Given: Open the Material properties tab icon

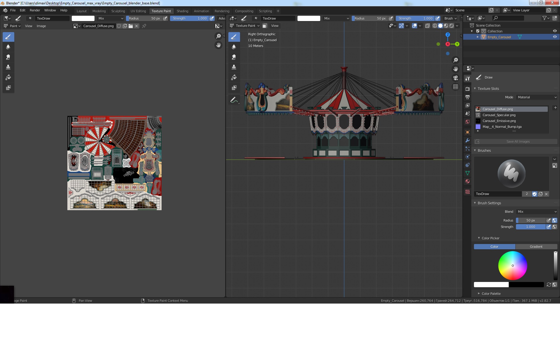Looking at the screenshot, I should [x=468, y=181].
